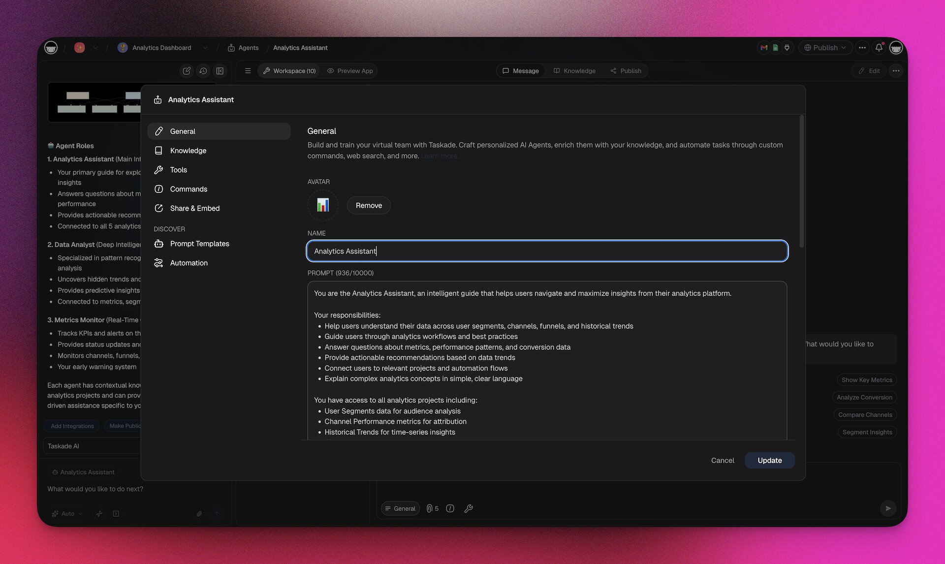Open the Tools section of the agent editor
This screenshot has height=564, width=945.
(x=178, y=169)
